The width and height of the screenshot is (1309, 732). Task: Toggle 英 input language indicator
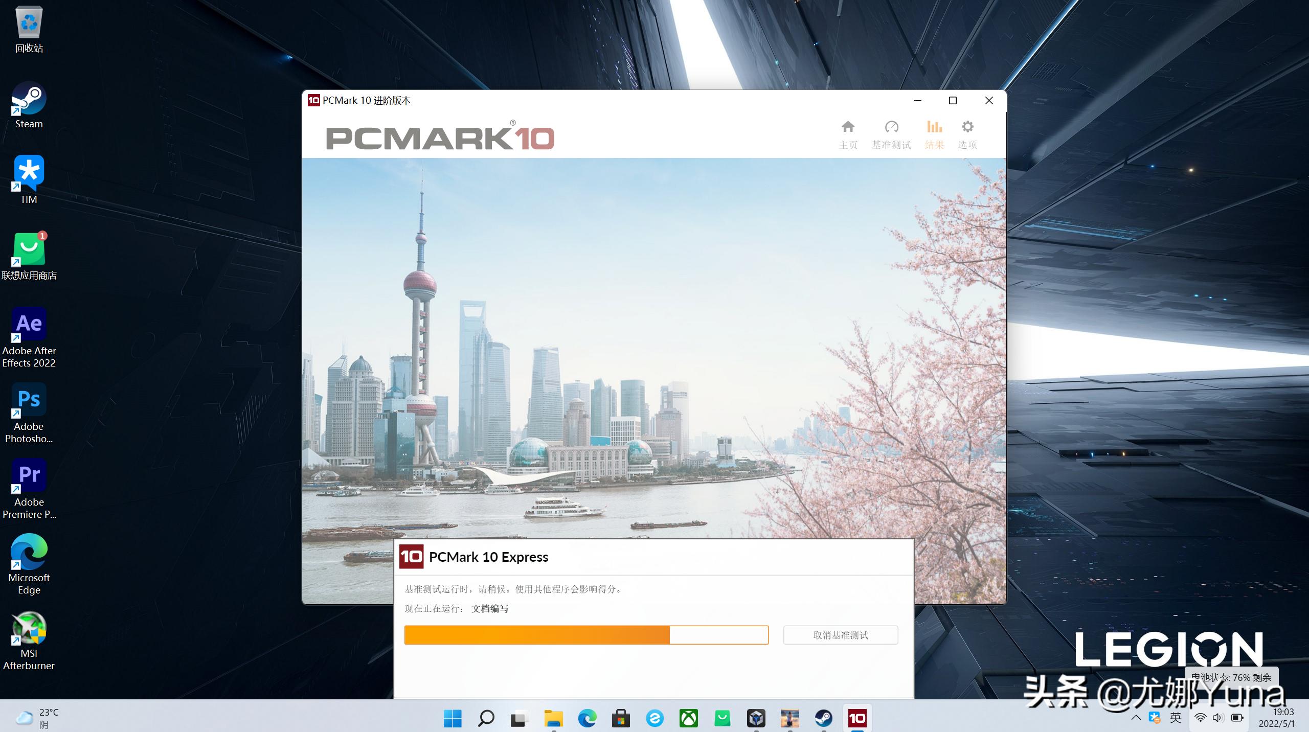pos(1176,718)
